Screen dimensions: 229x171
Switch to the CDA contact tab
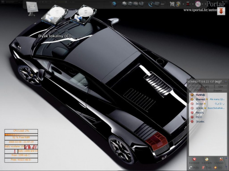(x=220, y=87)
